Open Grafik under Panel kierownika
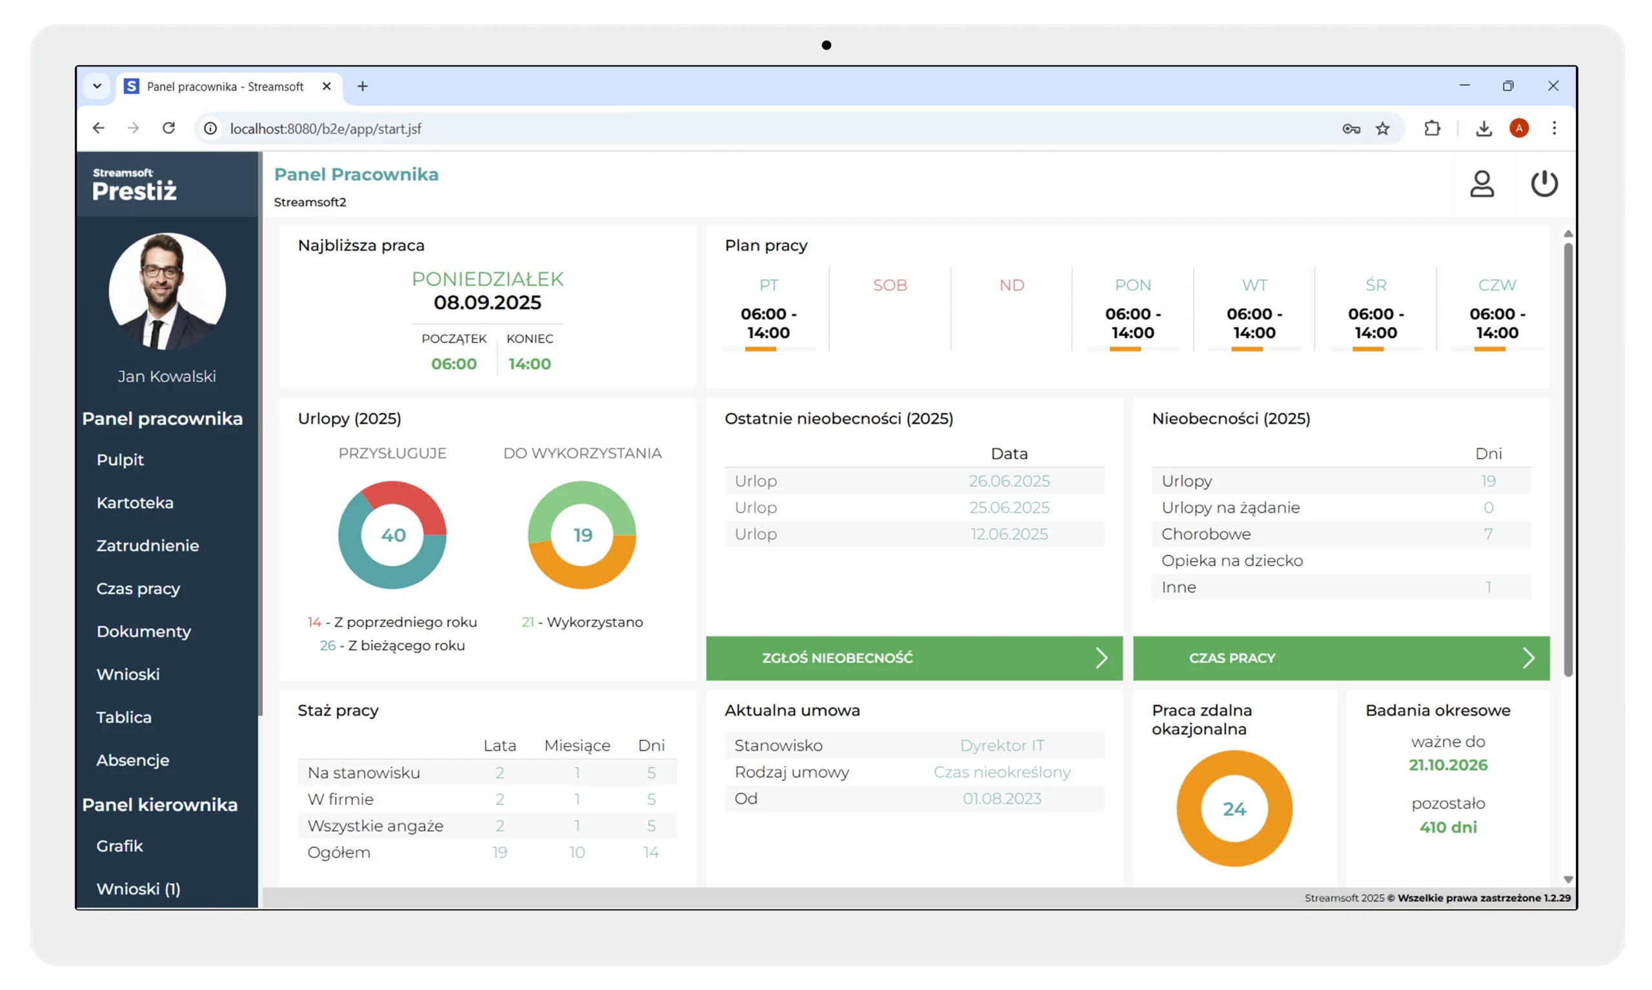The width and height of the screenshot is (1652, 990). (119, 846)
